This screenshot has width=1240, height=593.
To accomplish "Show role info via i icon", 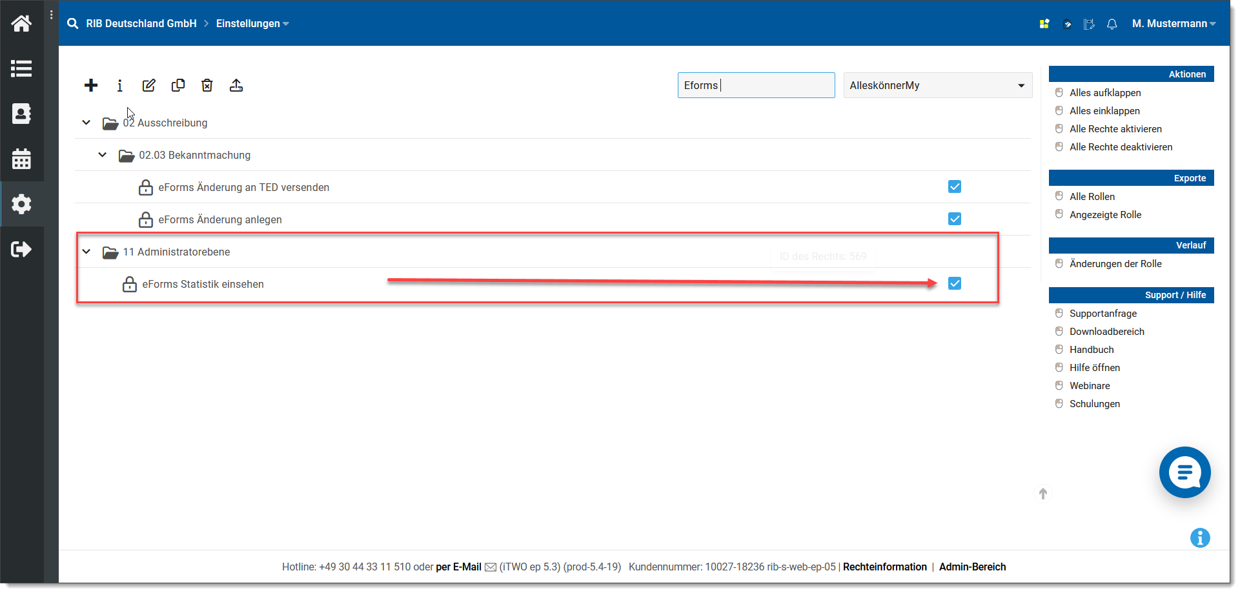I will coord(120,85).
